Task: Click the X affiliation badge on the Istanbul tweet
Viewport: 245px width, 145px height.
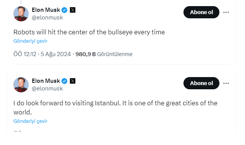Action: (73, 81)
